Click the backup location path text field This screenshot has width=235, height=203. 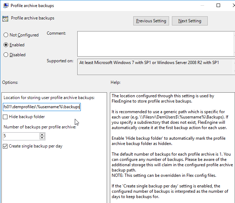point(42,107)
